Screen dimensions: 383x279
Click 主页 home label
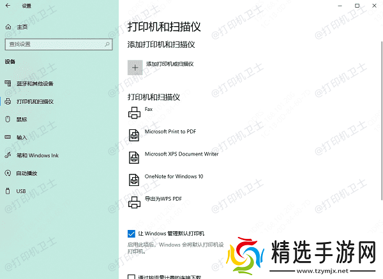pyautogui.click(x=22, y=27)
